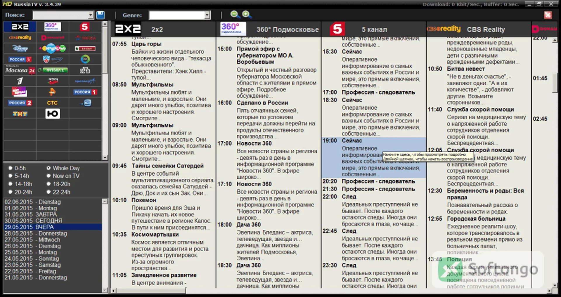
Task: Select the Пятница channel logo
Action: point(19,92)
